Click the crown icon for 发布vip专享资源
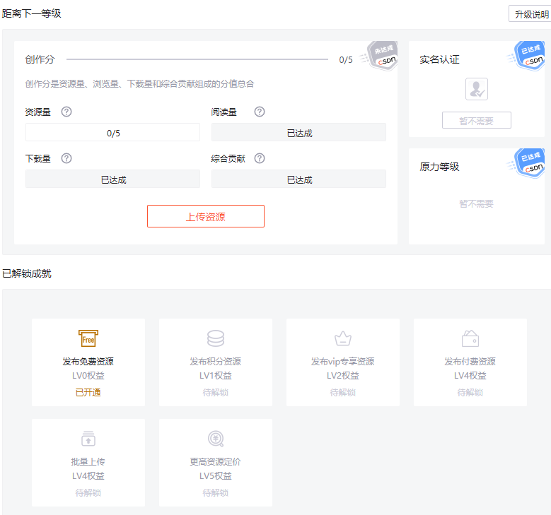The height and width of the screenshot is (515, 551). [343, 339]
